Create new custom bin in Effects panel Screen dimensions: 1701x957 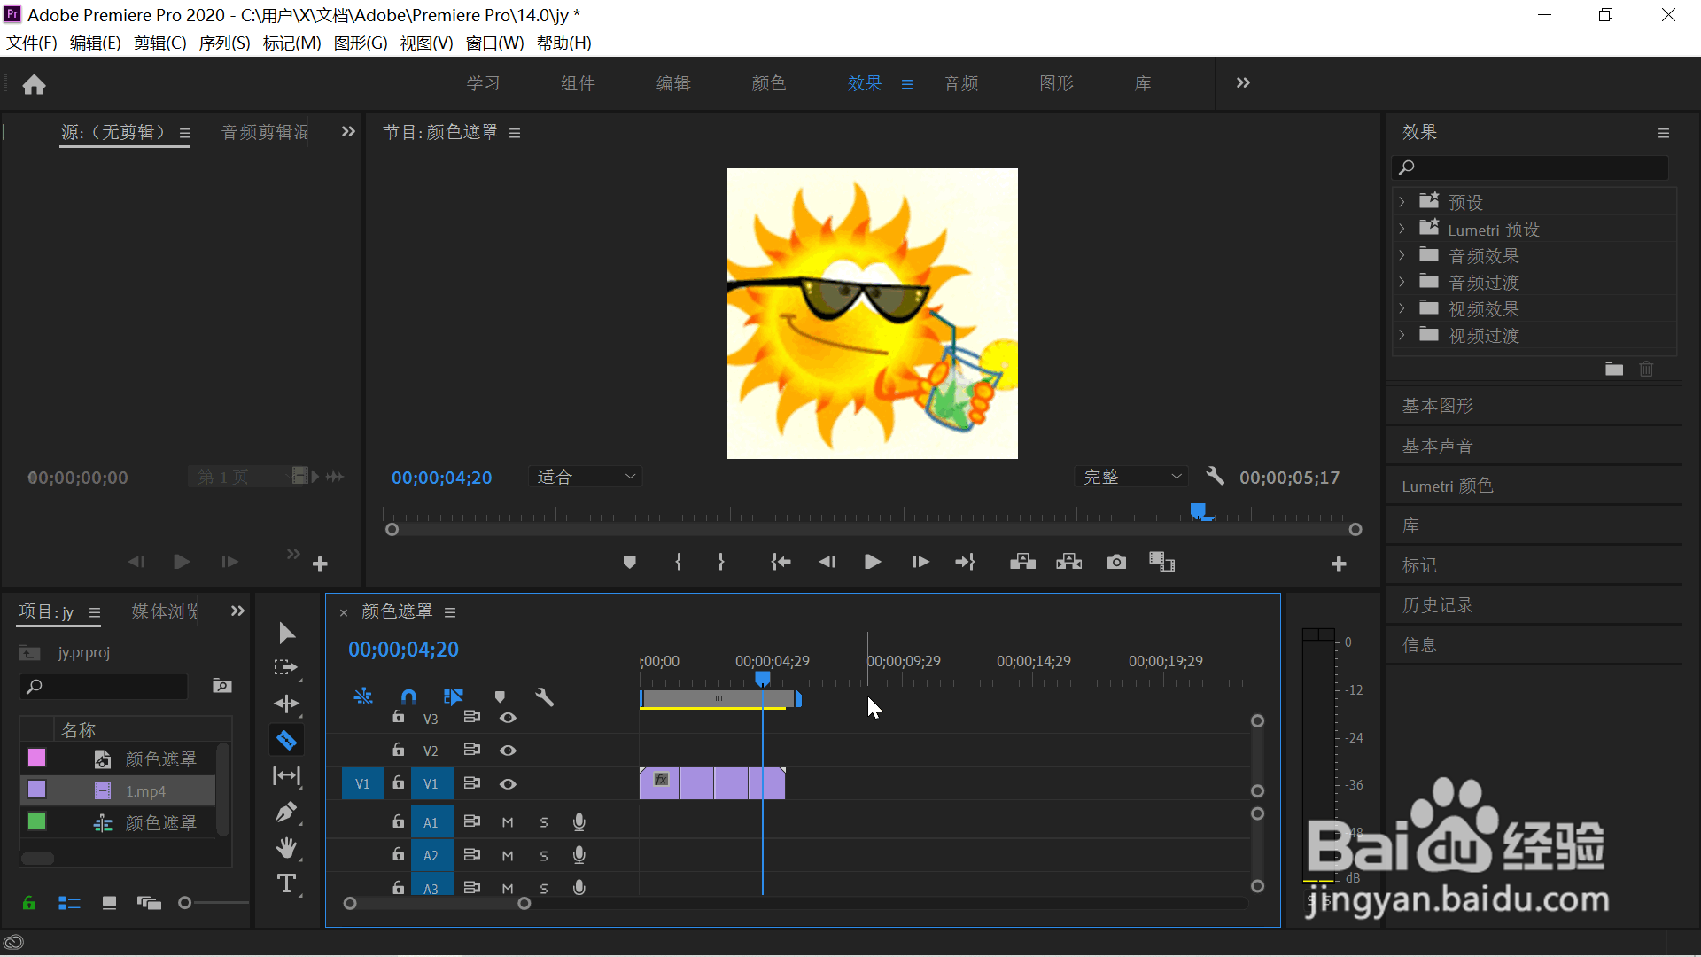coord(1614,370)
